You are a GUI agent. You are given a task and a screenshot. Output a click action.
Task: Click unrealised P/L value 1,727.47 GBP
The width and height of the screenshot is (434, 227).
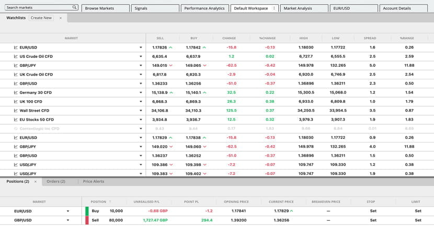[x=155, y=220]
